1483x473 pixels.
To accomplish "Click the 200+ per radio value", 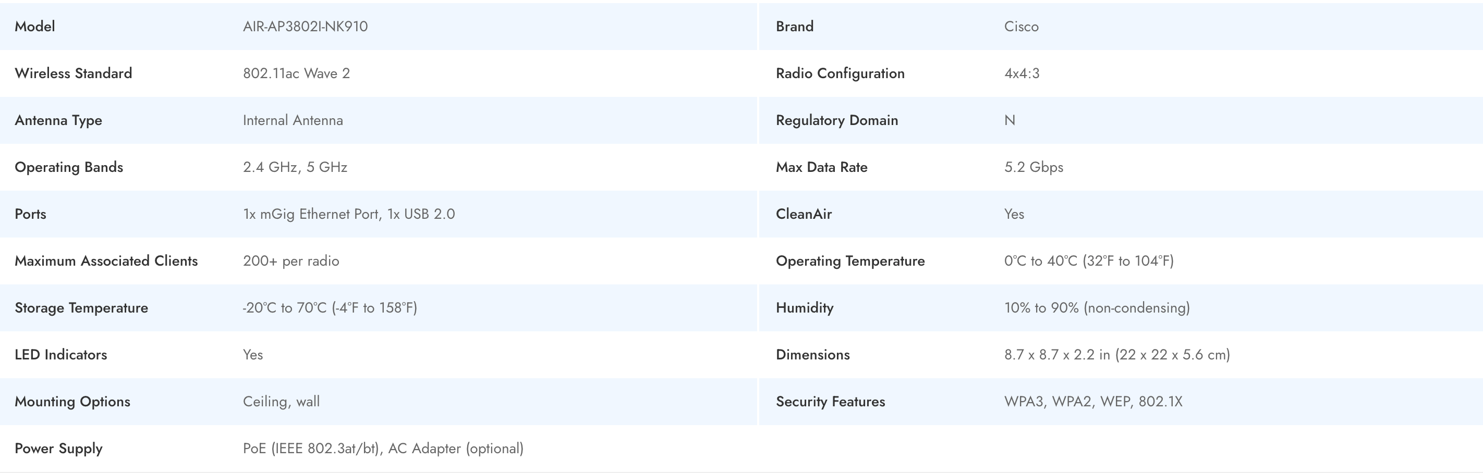I will pyautogui.click(x=291, y=260).
